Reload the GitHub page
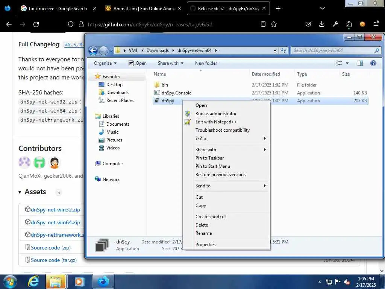Viewport: 385px width, 289px height. pyautogui.click(x=36, y=24)
